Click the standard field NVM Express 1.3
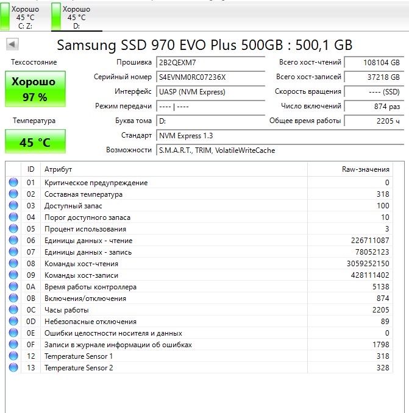The height and width of the screenshot is (413, 409). (280, 136)
